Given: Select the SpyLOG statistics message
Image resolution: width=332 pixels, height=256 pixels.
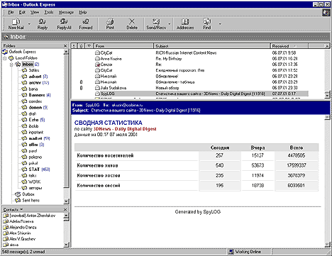Looking at the screenshot, I should (x=189, y=94).
